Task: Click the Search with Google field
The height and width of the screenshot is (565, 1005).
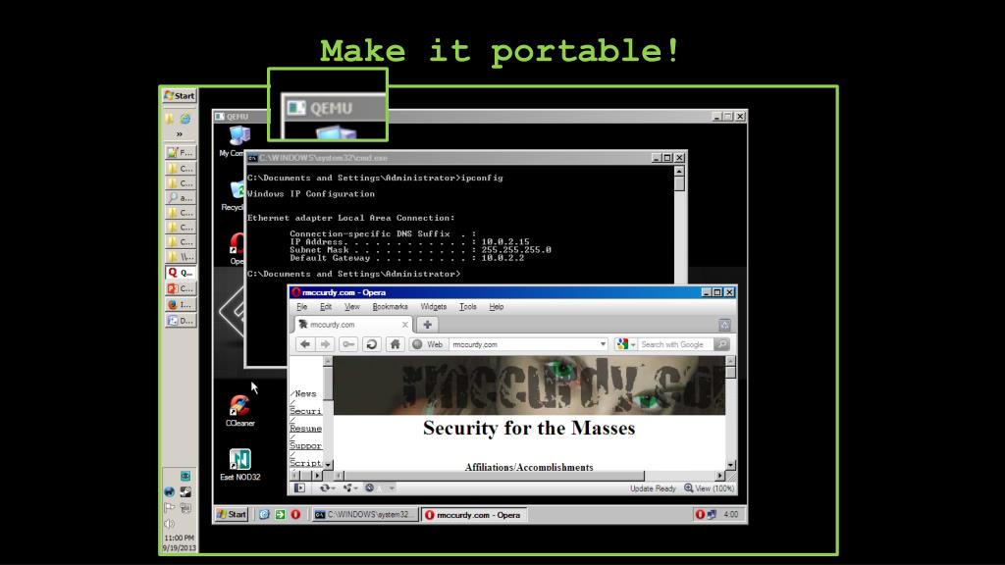Action: [675, 344]
